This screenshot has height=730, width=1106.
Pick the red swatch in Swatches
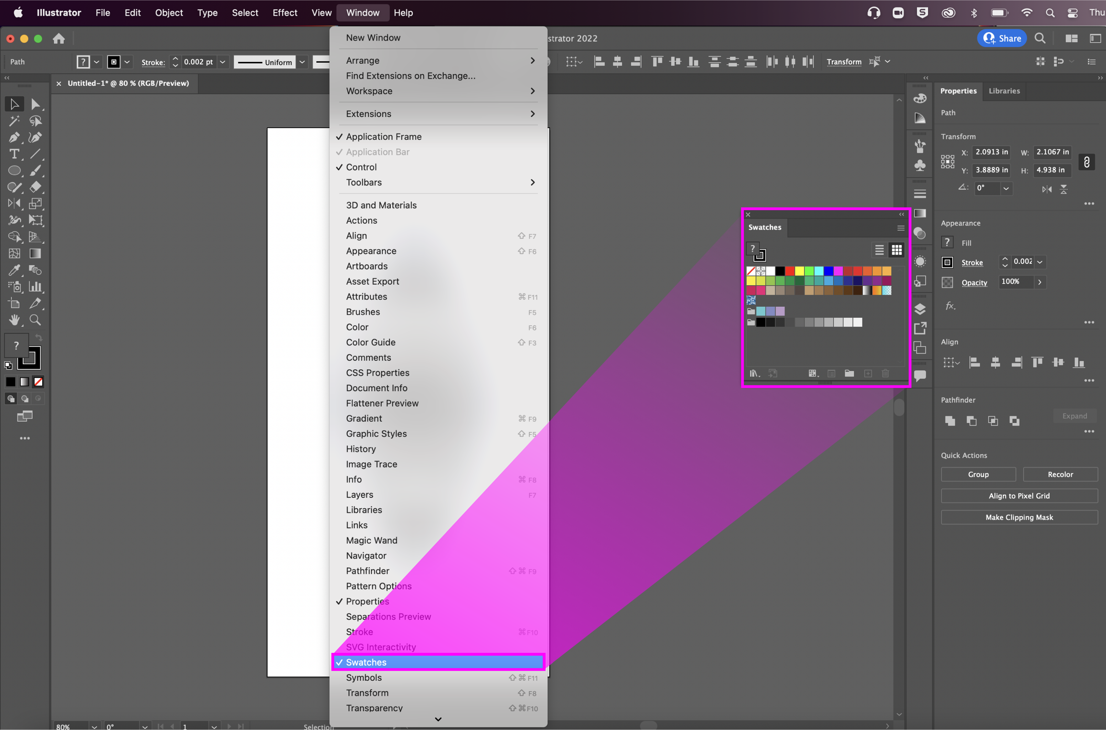[790, 271]
